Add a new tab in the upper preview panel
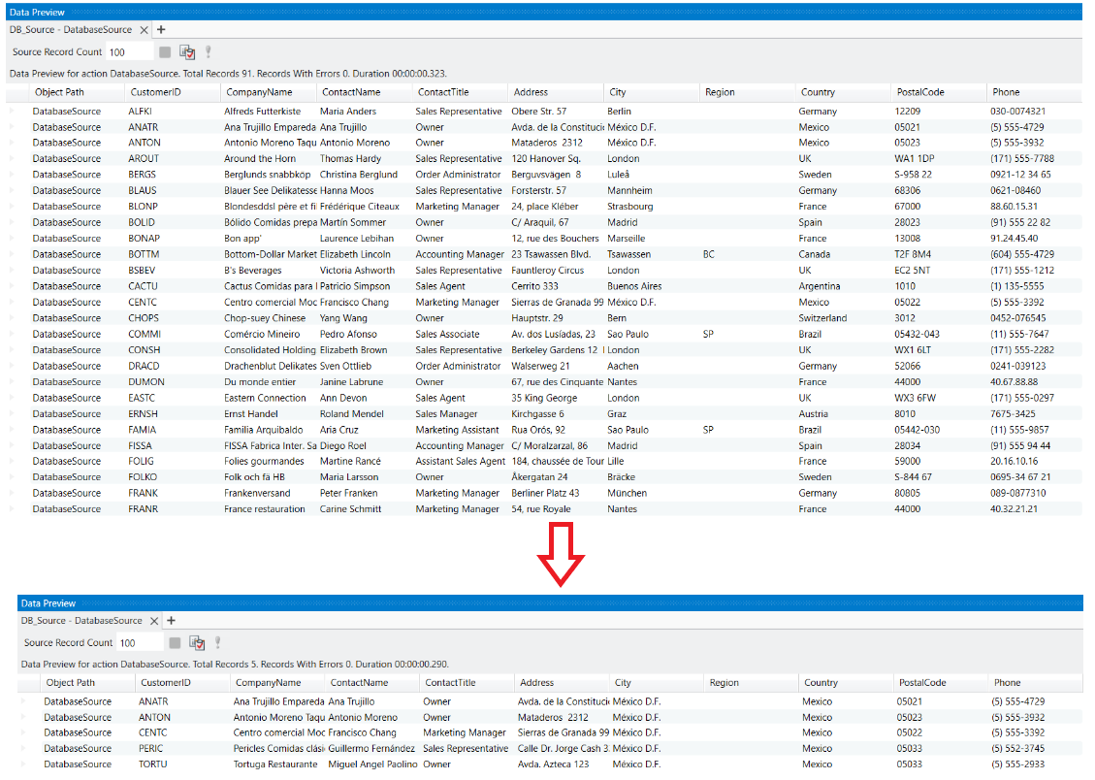 (161, 30)
